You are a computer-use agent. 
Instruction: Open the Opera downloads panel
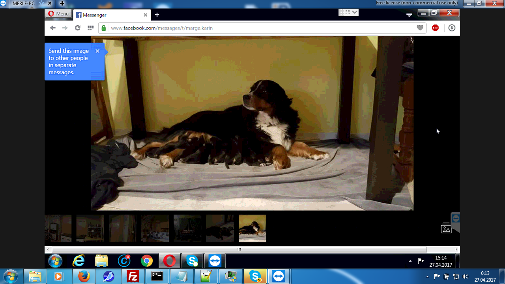(452, 28)
